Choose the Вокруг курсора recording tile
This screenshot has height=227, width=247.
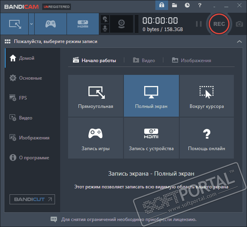coord(207,96)
